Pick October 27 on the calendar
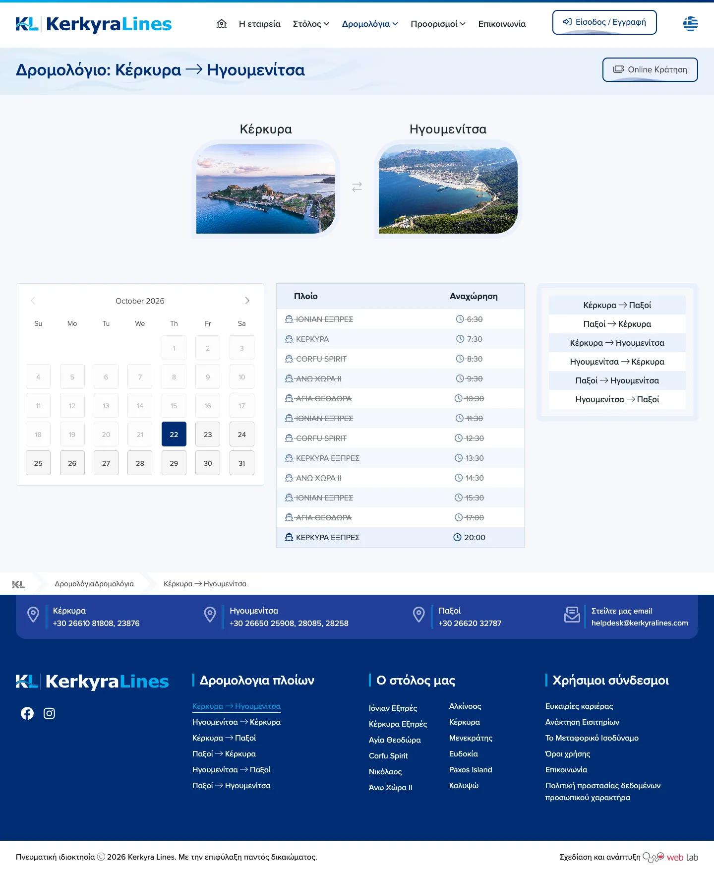Image resolution: width=714 pixels, height=873 pixels. coord(106,463)
